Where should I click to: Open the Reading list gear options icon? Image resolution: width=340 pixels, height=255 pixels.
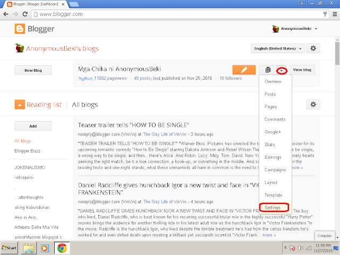(313, 105)
